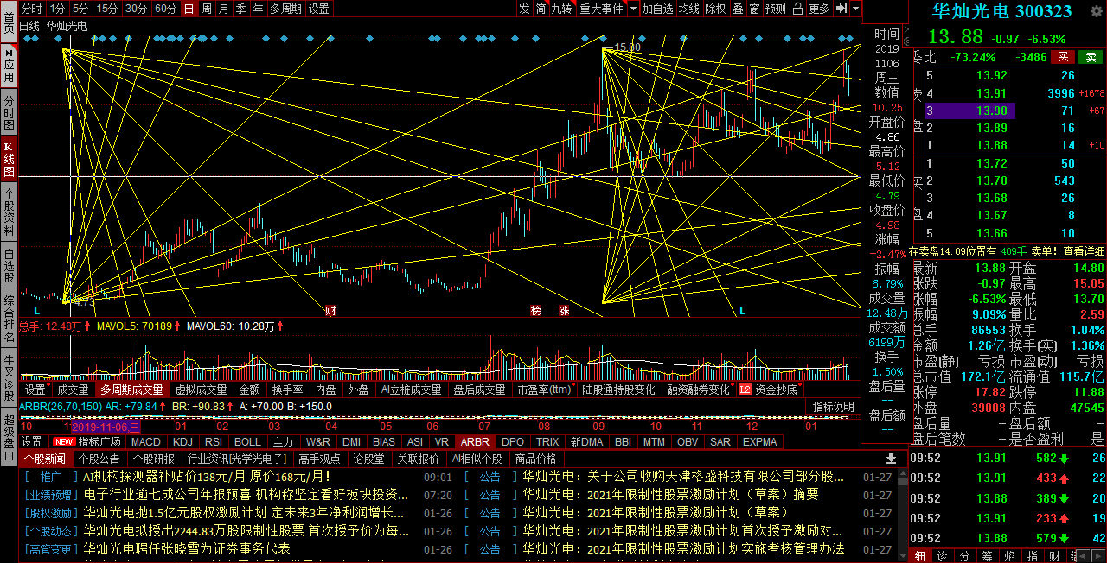The image size is (1107, 563).
Task: Click the green 卖 sell button
Action: 1091,56
